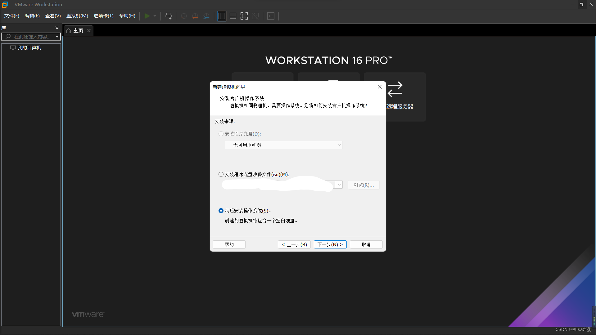The image size is (596, 335).
Task: Select 我的计算机 in library tree
Action: point(29,47)
